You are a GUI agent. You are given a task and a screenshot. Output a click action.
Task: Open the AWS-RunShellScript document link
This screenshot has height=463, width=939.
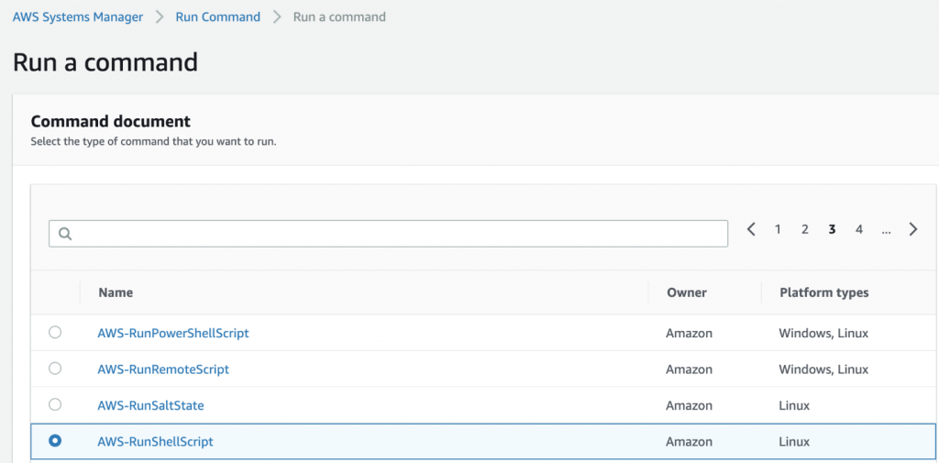pos(155,441)
